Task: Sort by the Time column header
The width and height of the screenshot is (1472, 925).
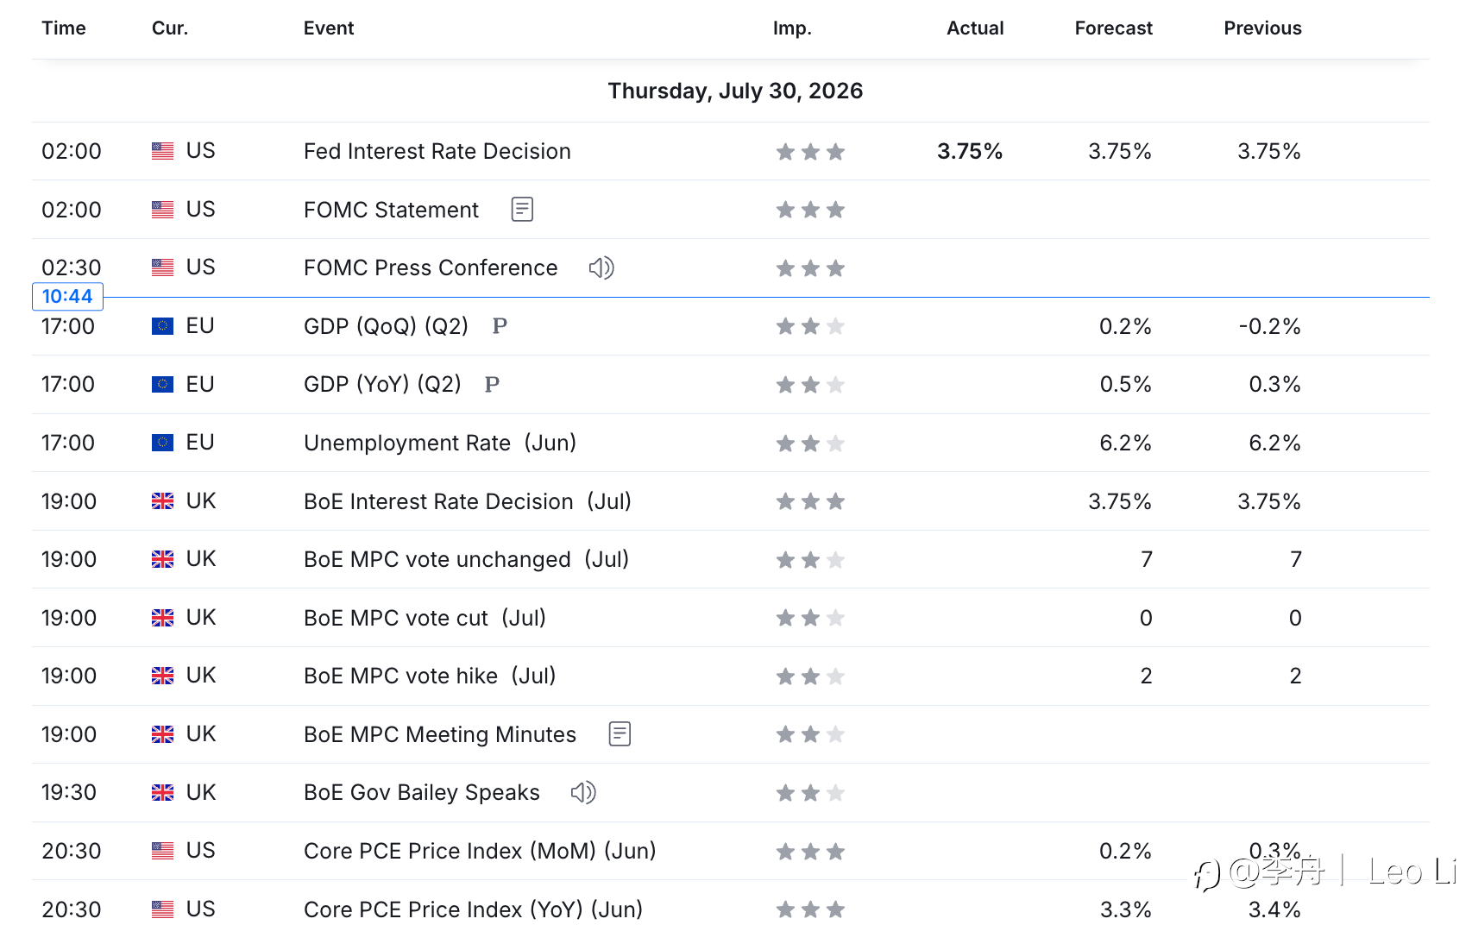Action: pyautogui.click(x=64, y=28)
